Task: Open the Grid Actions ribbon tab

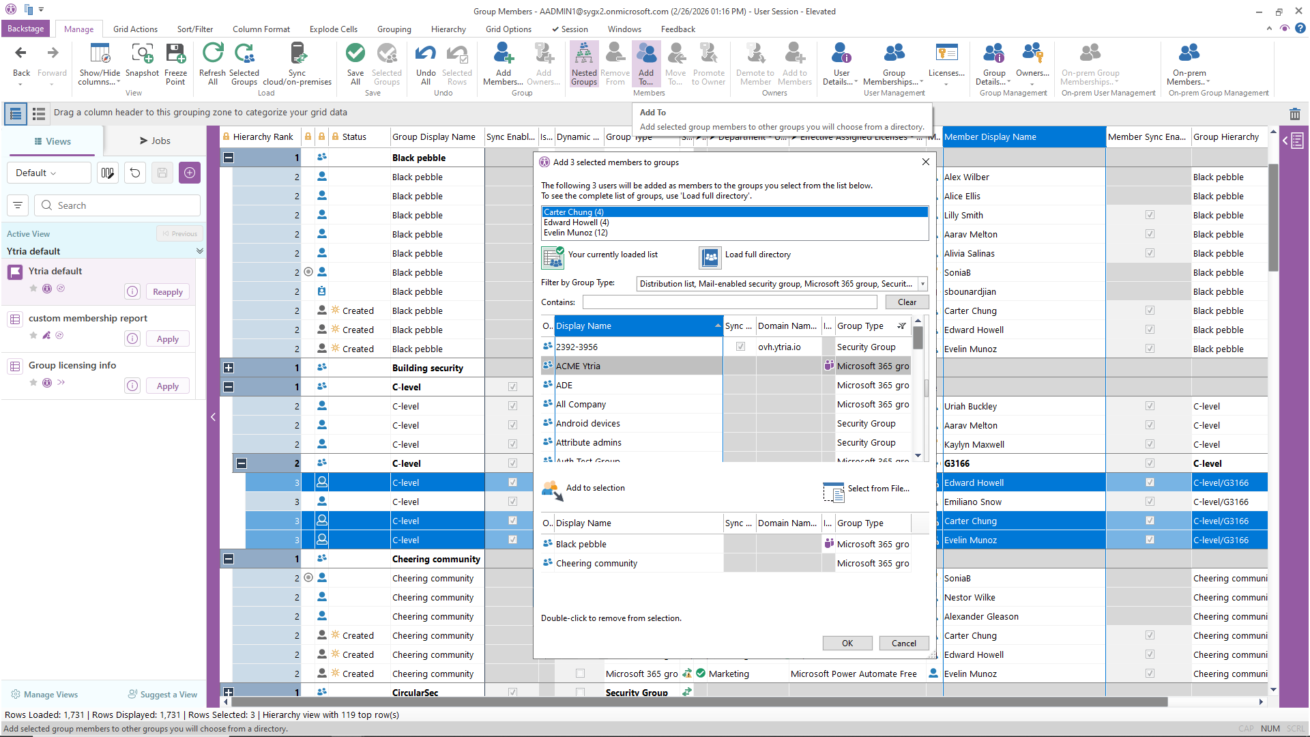Action: pos(135,29)
